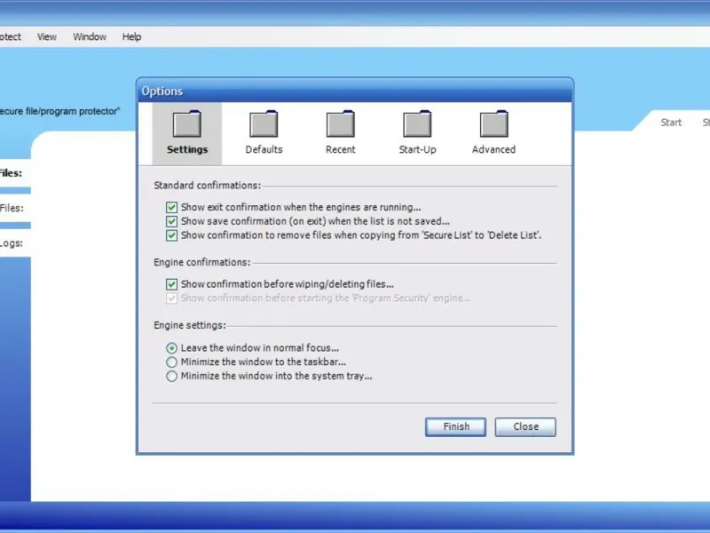Open the partially visible Protect menu
710x533 pixels.
[x=10, y=36]
